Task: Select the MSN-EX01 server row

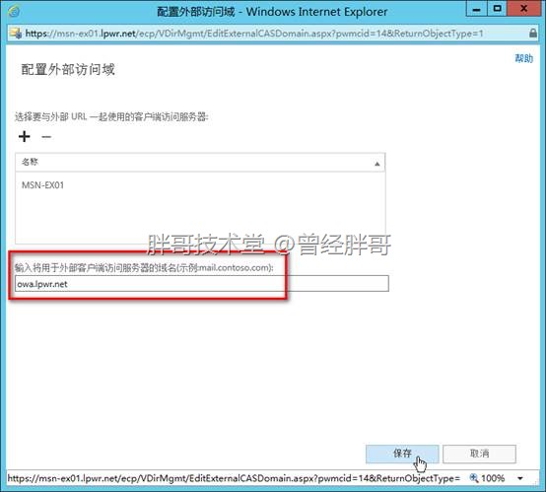Action: (200, 185)
